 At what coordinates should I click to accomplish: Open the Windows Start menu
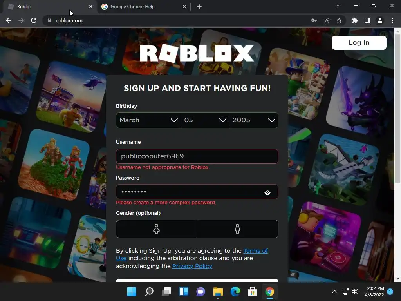[132, 292]
